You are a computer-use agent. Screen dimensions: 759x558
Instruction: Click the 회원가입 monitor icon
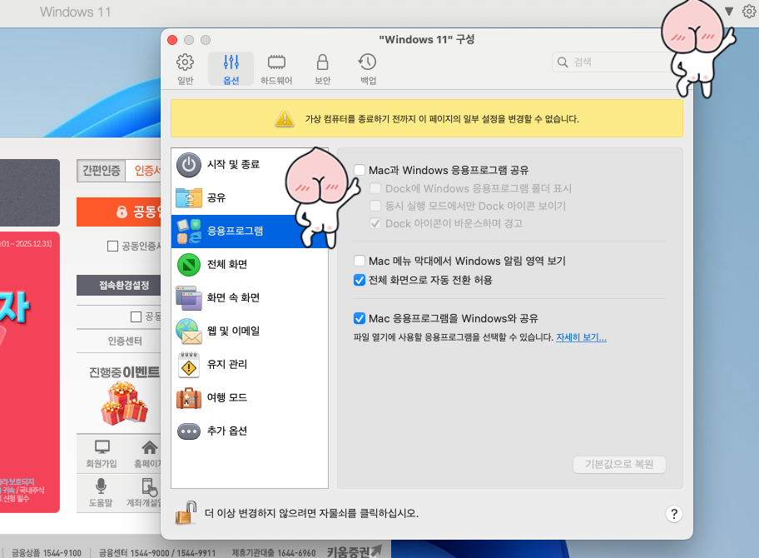point(102,447)
